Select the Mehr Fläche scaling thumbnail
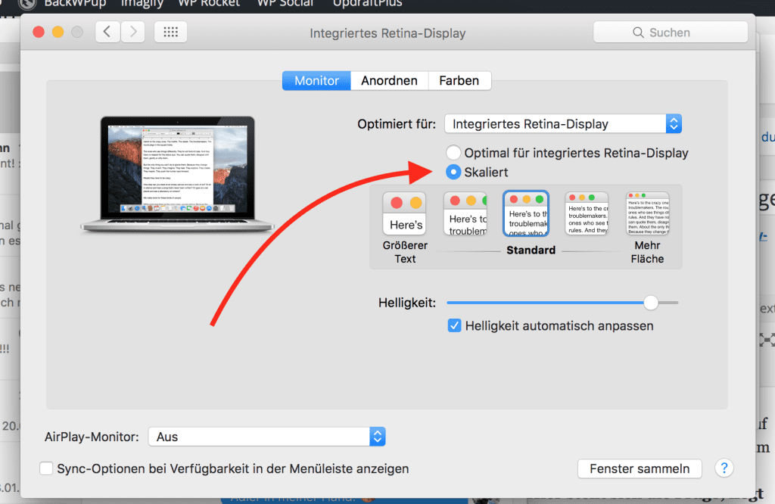Image resolution: width=775 pixels, height=504 pixels. [647, 213]
